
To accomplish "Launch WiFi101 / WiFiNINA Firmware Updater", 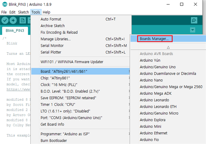I will click(81, 62).
